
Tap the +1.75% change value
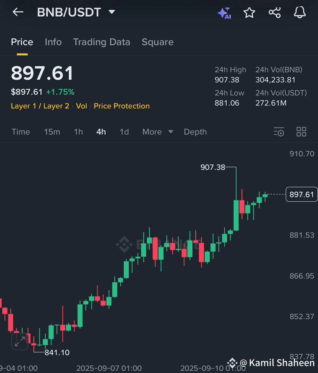tap(60, 92)
